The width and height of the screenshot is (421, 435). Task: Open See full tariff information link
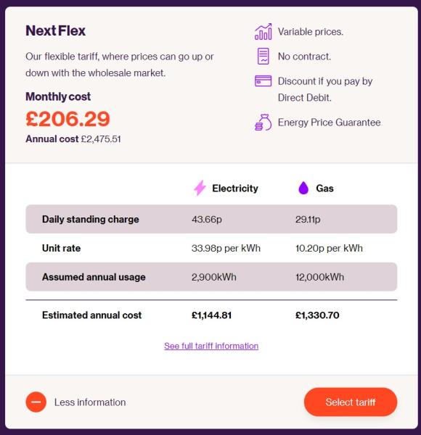[211, 346]
